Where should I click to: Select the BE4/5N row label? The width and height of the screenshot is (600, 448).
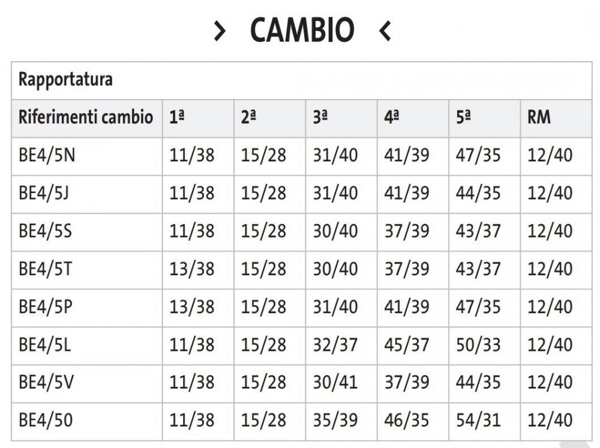coord(47,156)
